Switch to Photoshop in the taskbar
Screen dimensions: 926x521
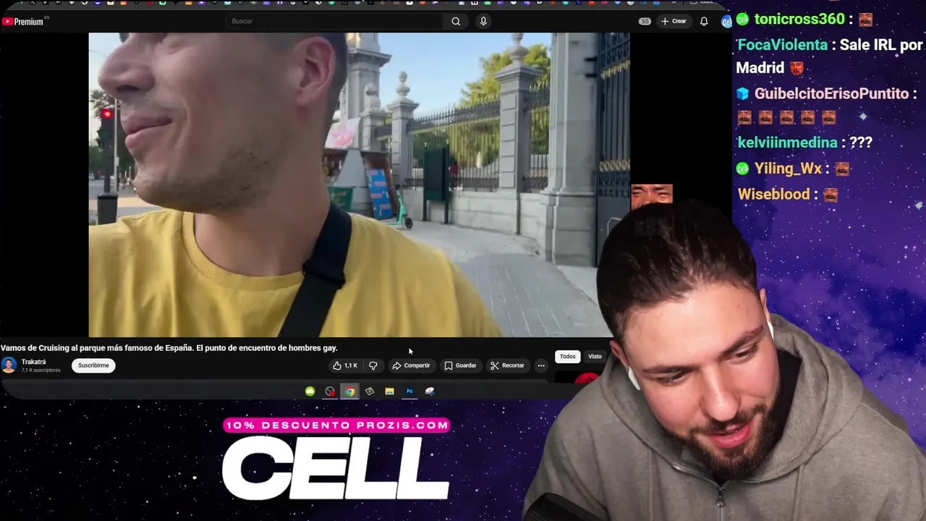[x=409, y=391]
